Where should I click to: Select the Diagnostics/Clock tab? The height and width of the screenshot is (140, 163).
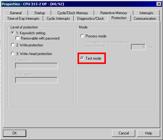(x=90, y=19)
